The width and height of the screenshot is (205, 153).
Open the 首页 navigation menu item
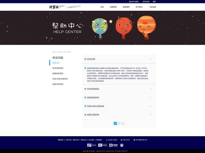102,7
